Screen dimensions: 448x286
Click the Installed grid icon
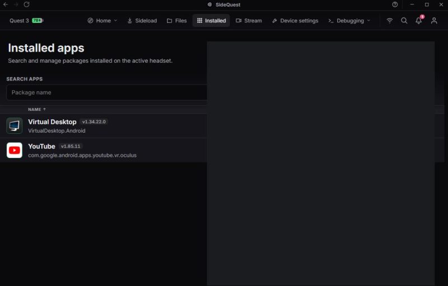click(199, 21)
